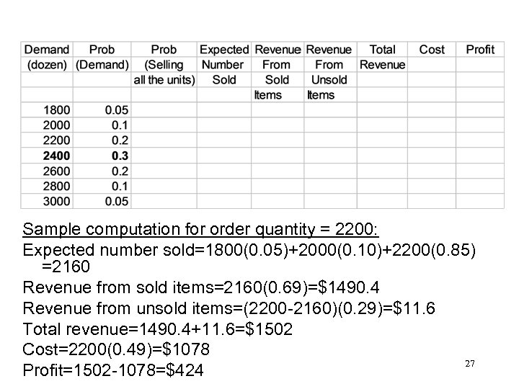Select the demand cell showing 2800
Screen dimensions: 519x389
[x=56, y=186]
